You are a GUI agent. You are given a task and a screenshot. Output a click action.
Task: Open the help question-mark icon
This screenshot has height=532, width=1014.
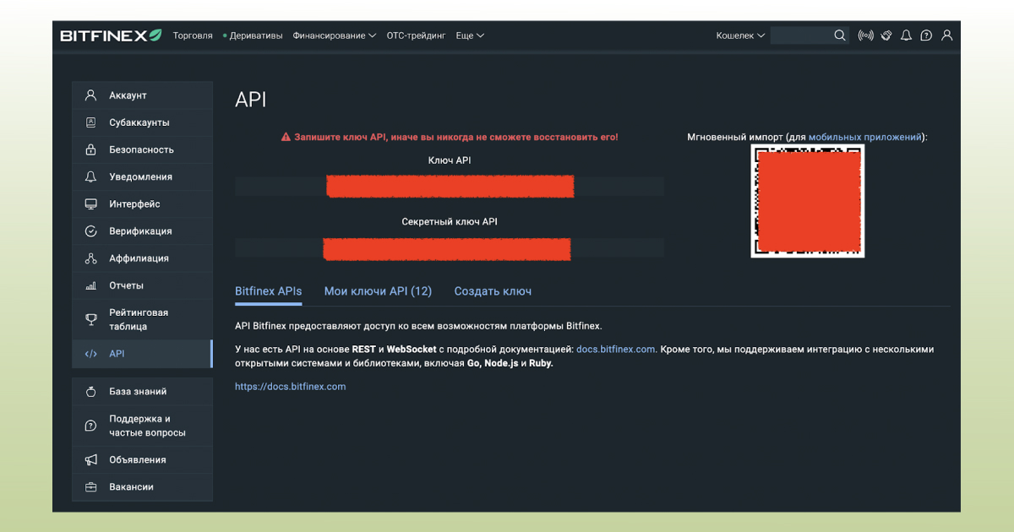(x=925, y=35)
